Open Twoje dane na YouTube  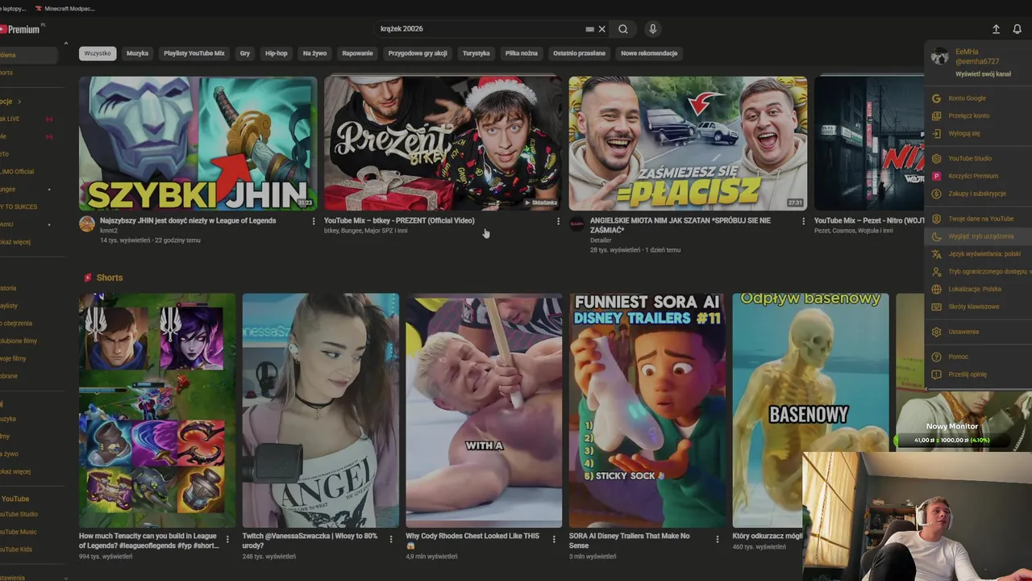978,219
